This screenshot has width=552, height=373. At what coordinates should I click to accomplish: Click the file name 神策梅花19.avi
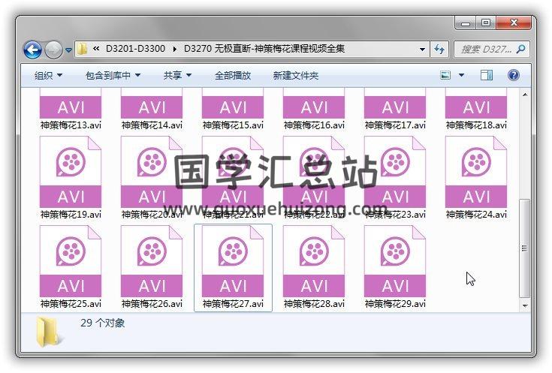tap(71, 215)
